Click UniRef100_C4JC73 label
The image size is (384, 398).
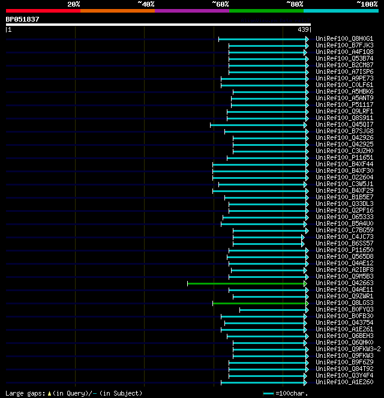344,237
